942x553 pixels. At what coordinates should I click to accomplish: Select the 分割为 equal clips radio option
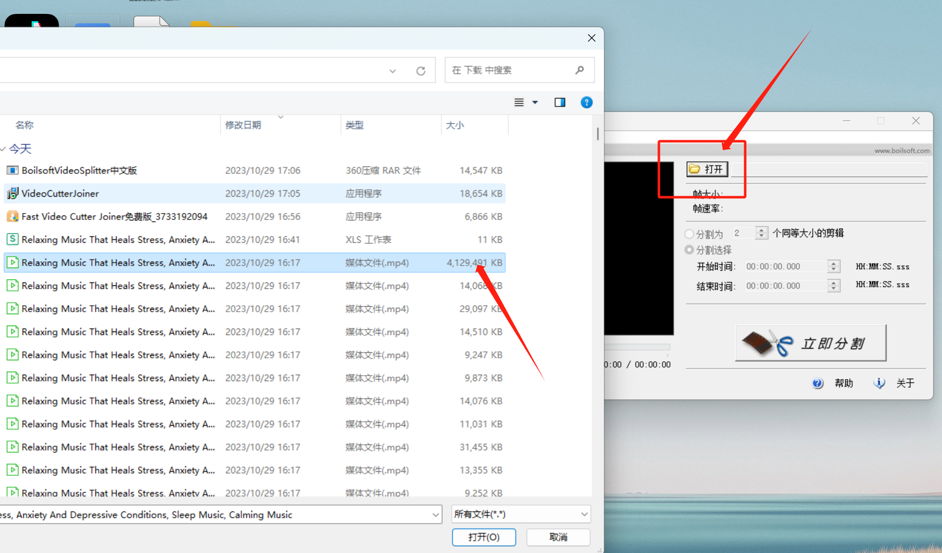point(689,233)
